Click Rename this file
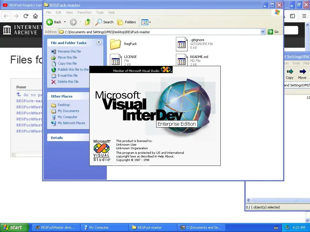Screen dimensions: 310x232 (x=69, y=51)
